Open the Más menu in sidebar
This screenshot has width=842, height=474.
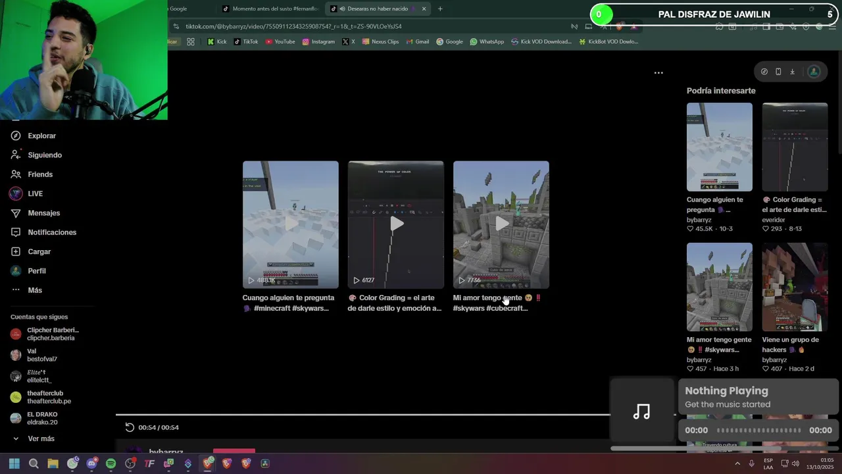click(x=26, y=290)
